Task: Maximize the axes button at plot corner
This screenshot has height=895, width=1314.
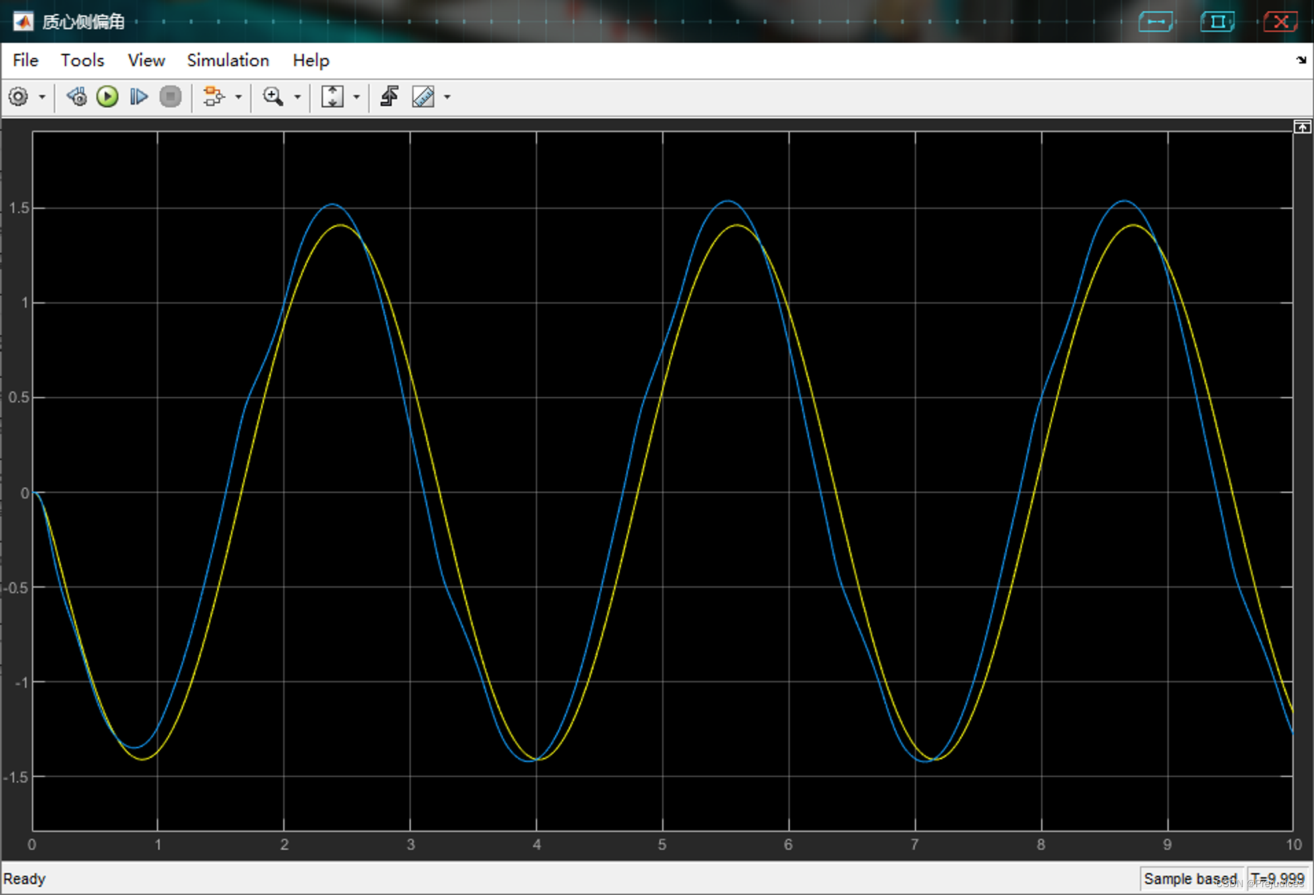Action: 1302,127
